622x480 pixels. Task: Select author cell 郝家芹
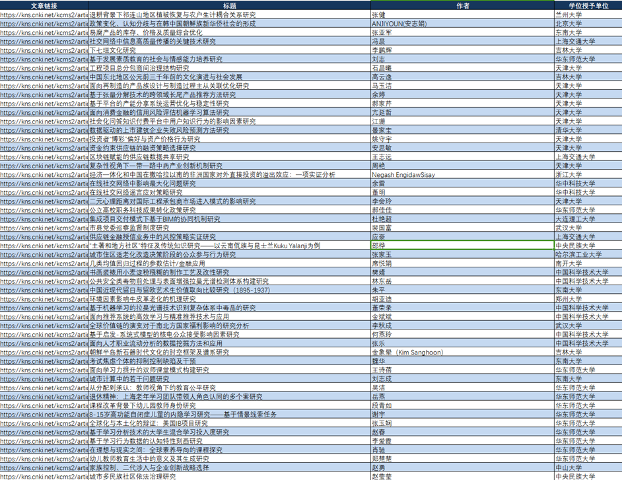[x=462, y=104]
